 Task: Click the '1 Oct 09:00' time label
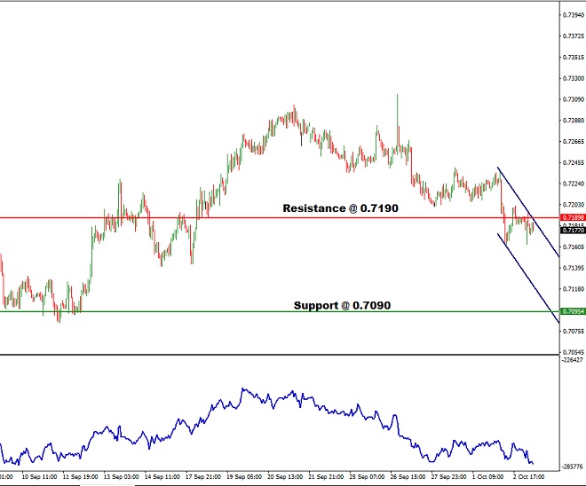point(487,476)
